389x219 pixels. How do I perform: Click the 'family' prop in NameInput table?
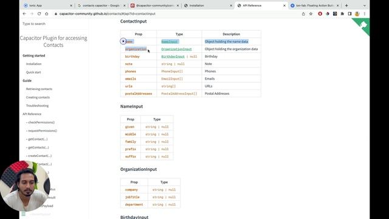point(131,142)
